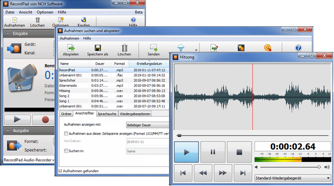334x186 pixels.
Task: Switch to Ordner tab
Action: click(x=66, y=114)
